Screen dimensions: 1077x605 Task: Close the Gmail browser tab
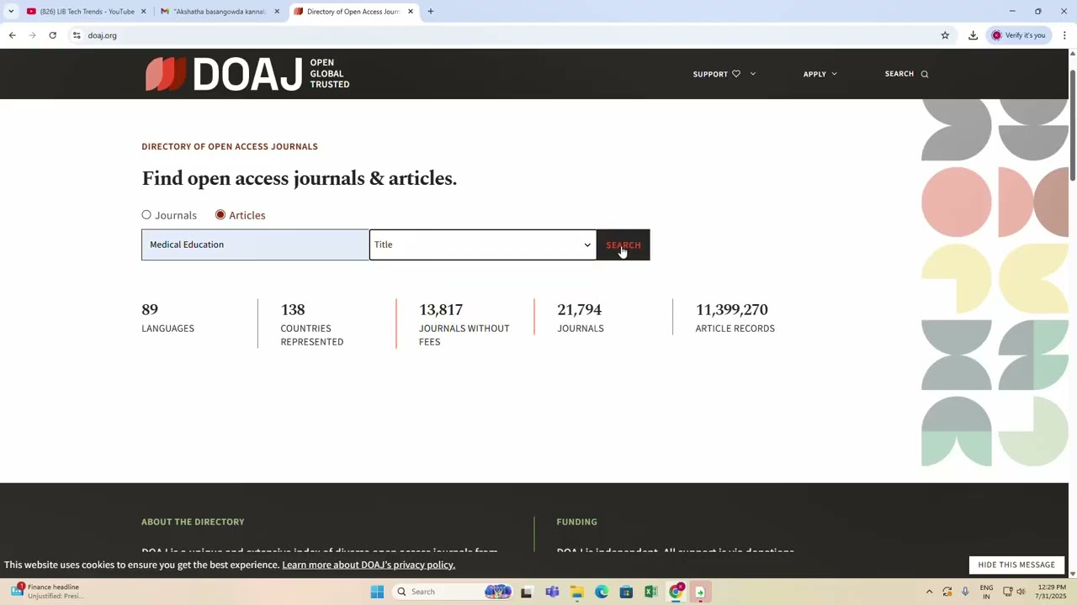point(277,12)
